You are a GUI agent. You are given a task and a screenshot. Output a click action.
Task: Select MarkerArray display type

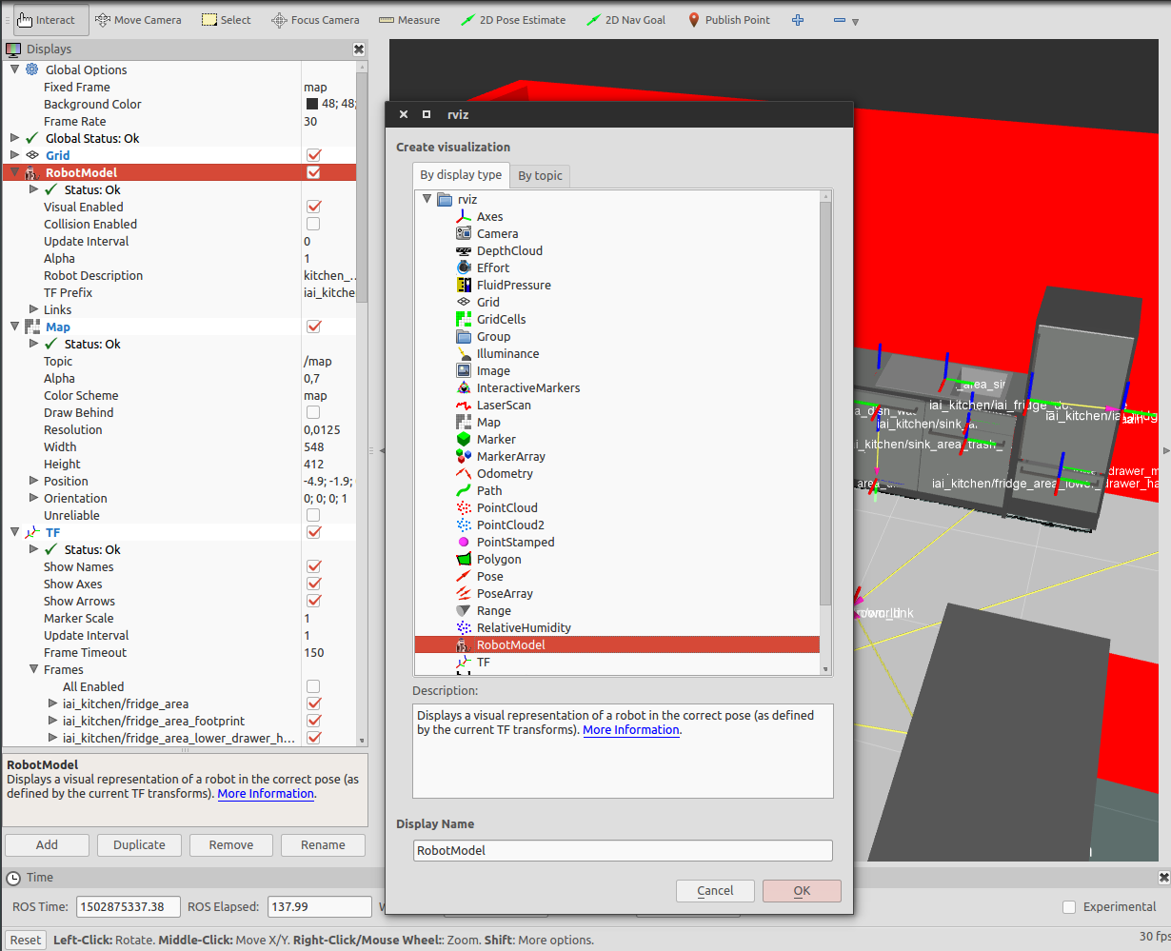510,456
